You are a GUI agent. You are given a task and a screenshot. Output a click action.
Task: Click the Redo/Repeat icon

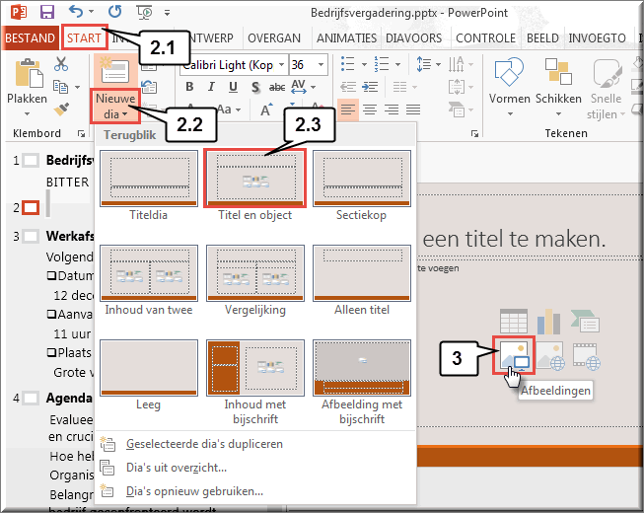pyautogui.click(x=115, y=12)
